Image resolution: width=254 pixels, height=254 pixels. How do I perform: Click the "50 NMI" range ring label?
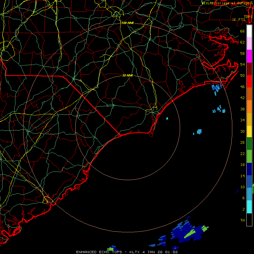pos(128,75)
